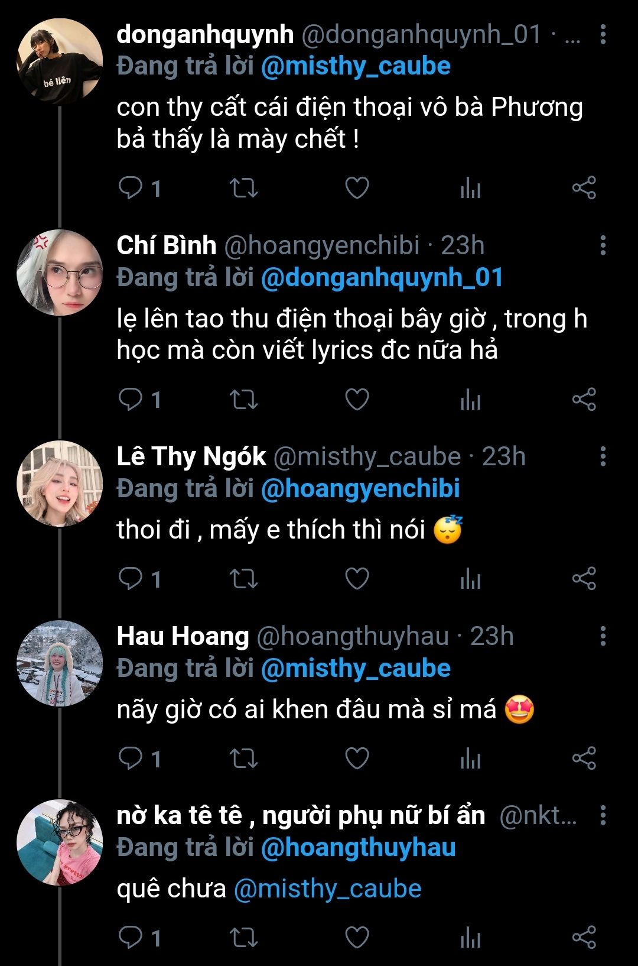The height and width of the screenshot is (966, 638).
Task: Reply to Hau Hoang's tweet
Action: [x=131, y=758]
